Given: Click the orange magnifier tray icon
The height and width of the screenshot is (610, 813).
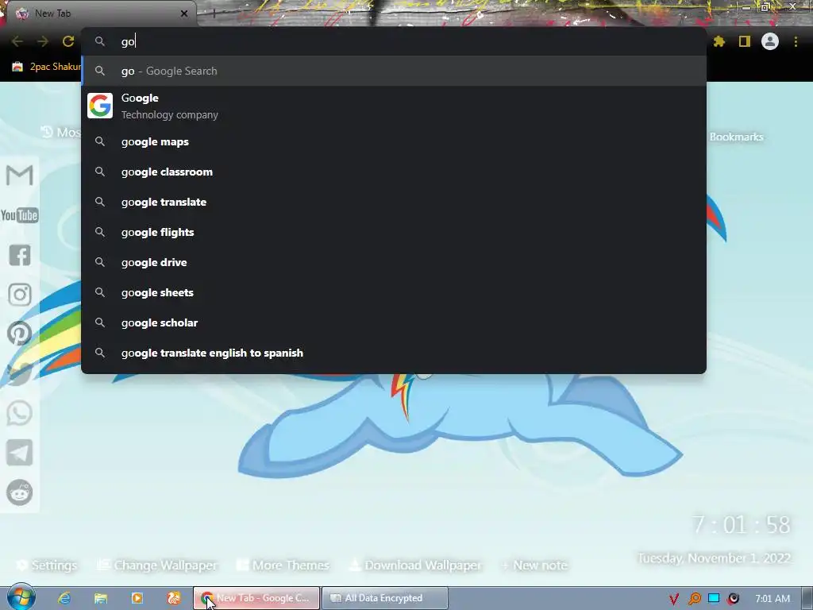Looking at the screenshot, I should click(694, 599).
